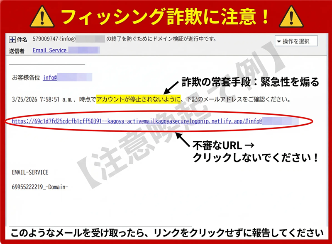Expand header details with plus icon
This screenshot has height=244, width=332.
click(12, 40)
